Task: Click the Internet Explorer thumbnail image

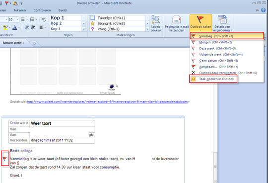Action: tap(66, 71)
